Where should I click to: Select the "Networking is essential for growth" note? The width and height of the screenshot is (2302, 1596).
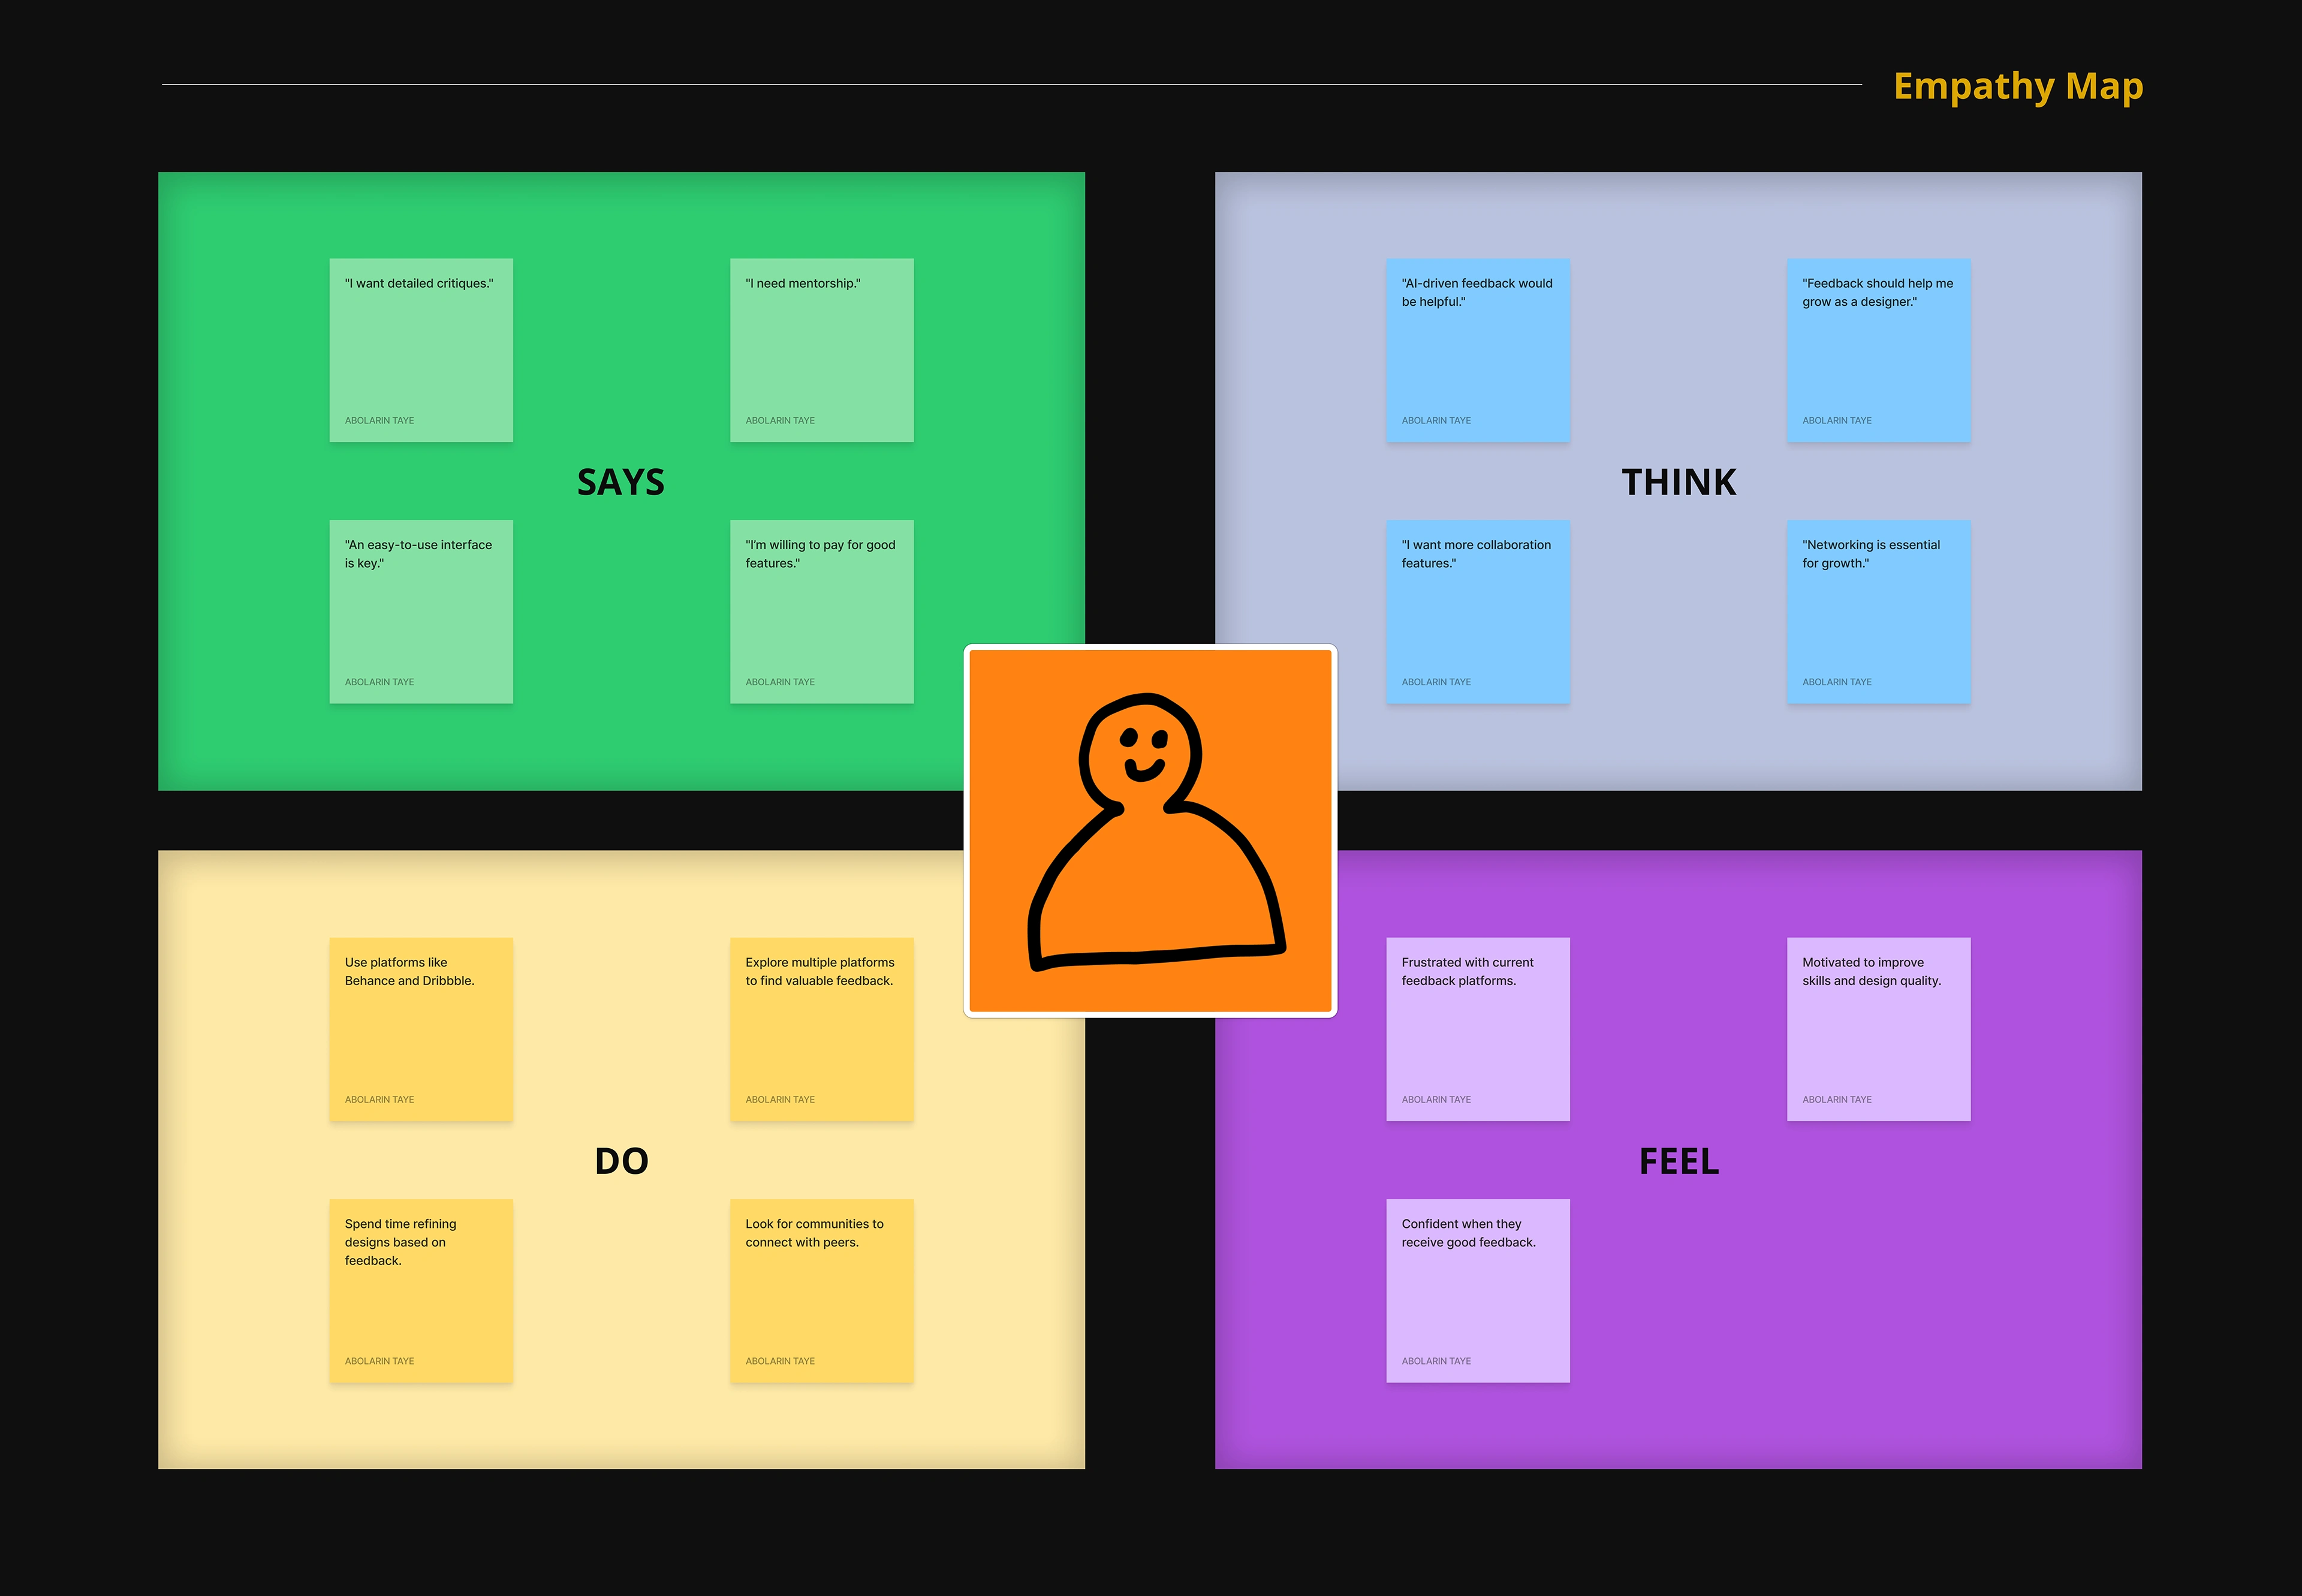(1878, 611)
